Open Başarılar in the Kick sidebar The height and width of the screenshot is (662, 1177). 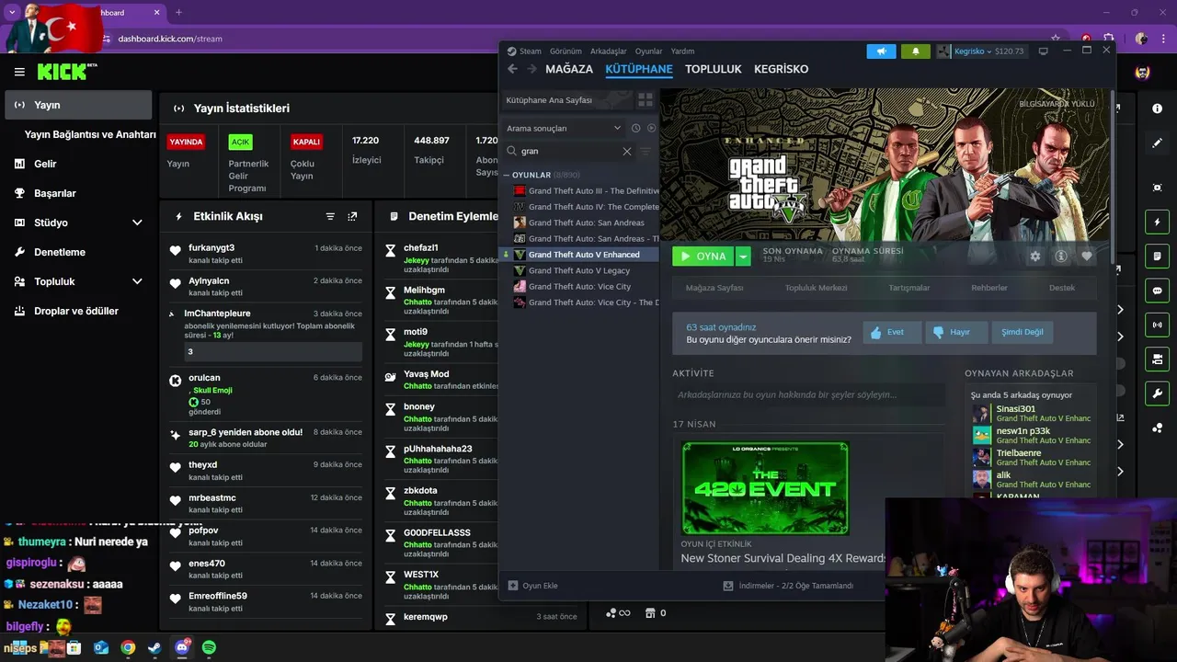(x=55, y=193)
